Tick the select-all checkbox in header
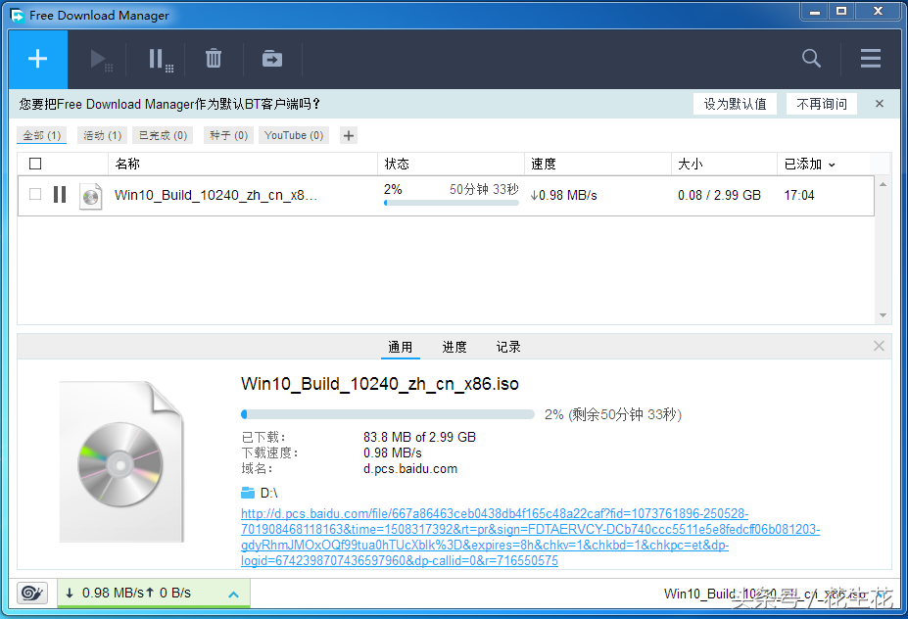908x619 pixels. click(x=35, y=164)
